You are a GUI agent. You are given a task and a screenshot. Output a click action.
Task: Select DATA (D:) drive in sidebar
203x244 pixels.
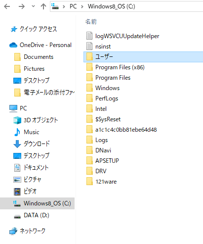coord(37,215)
